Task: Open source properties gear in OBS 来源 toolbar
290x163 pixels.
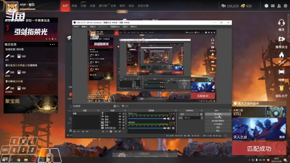Action: click(111, 131)
